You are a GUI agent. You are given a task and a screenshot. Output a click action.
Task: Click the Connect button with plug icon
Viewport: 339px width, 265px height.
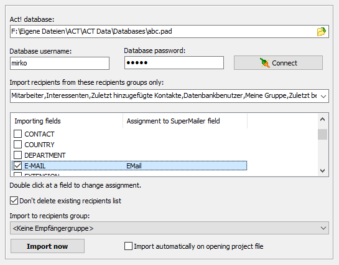tap(278, 63)
